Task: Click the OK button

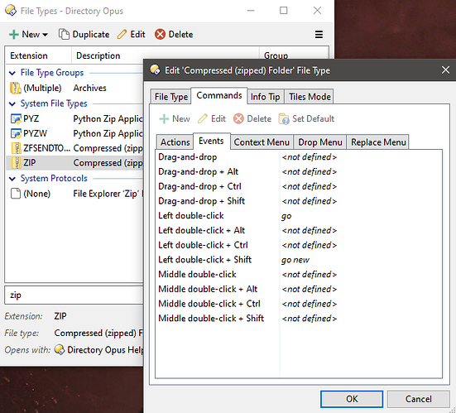Action: click(x=352, y=399)
